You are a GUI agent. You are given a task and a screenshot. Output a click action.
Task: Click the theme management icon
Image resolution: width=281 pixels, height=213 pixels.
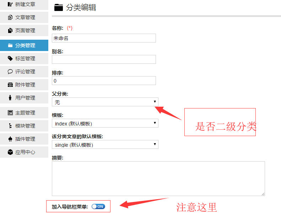click(x=10, y=113)
